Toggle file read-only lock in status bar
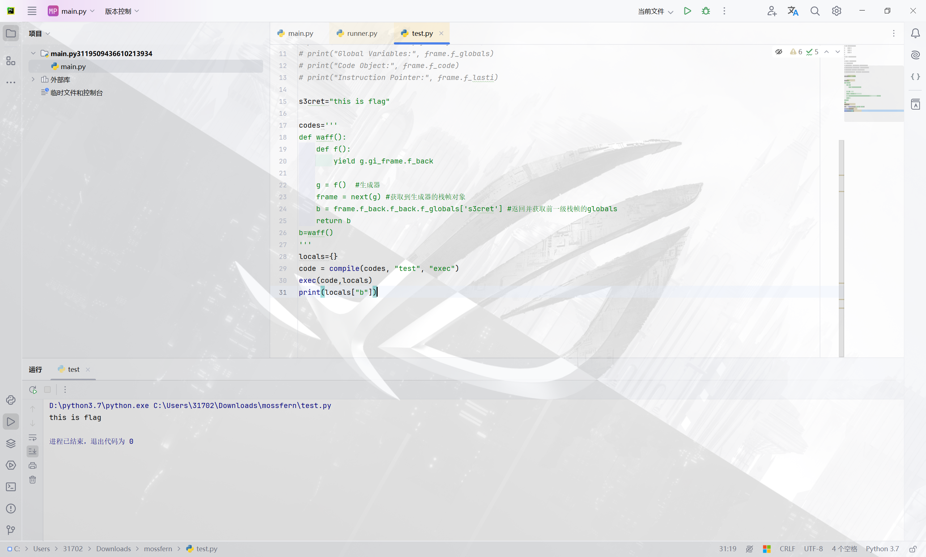 tap(913, 549)
